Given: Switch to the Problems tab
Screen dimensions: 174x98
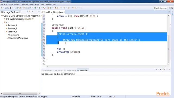Looking at the screenshot, I should (x=47, y=71).
